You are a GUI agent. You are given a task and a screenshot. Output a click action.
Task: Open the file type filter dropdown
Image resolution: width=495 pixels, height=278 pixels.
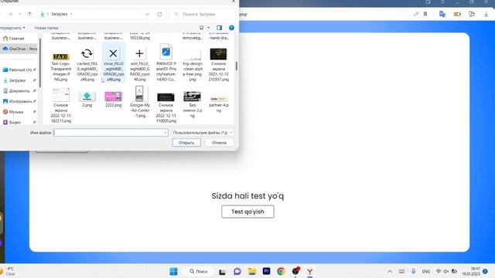[203, 133]
